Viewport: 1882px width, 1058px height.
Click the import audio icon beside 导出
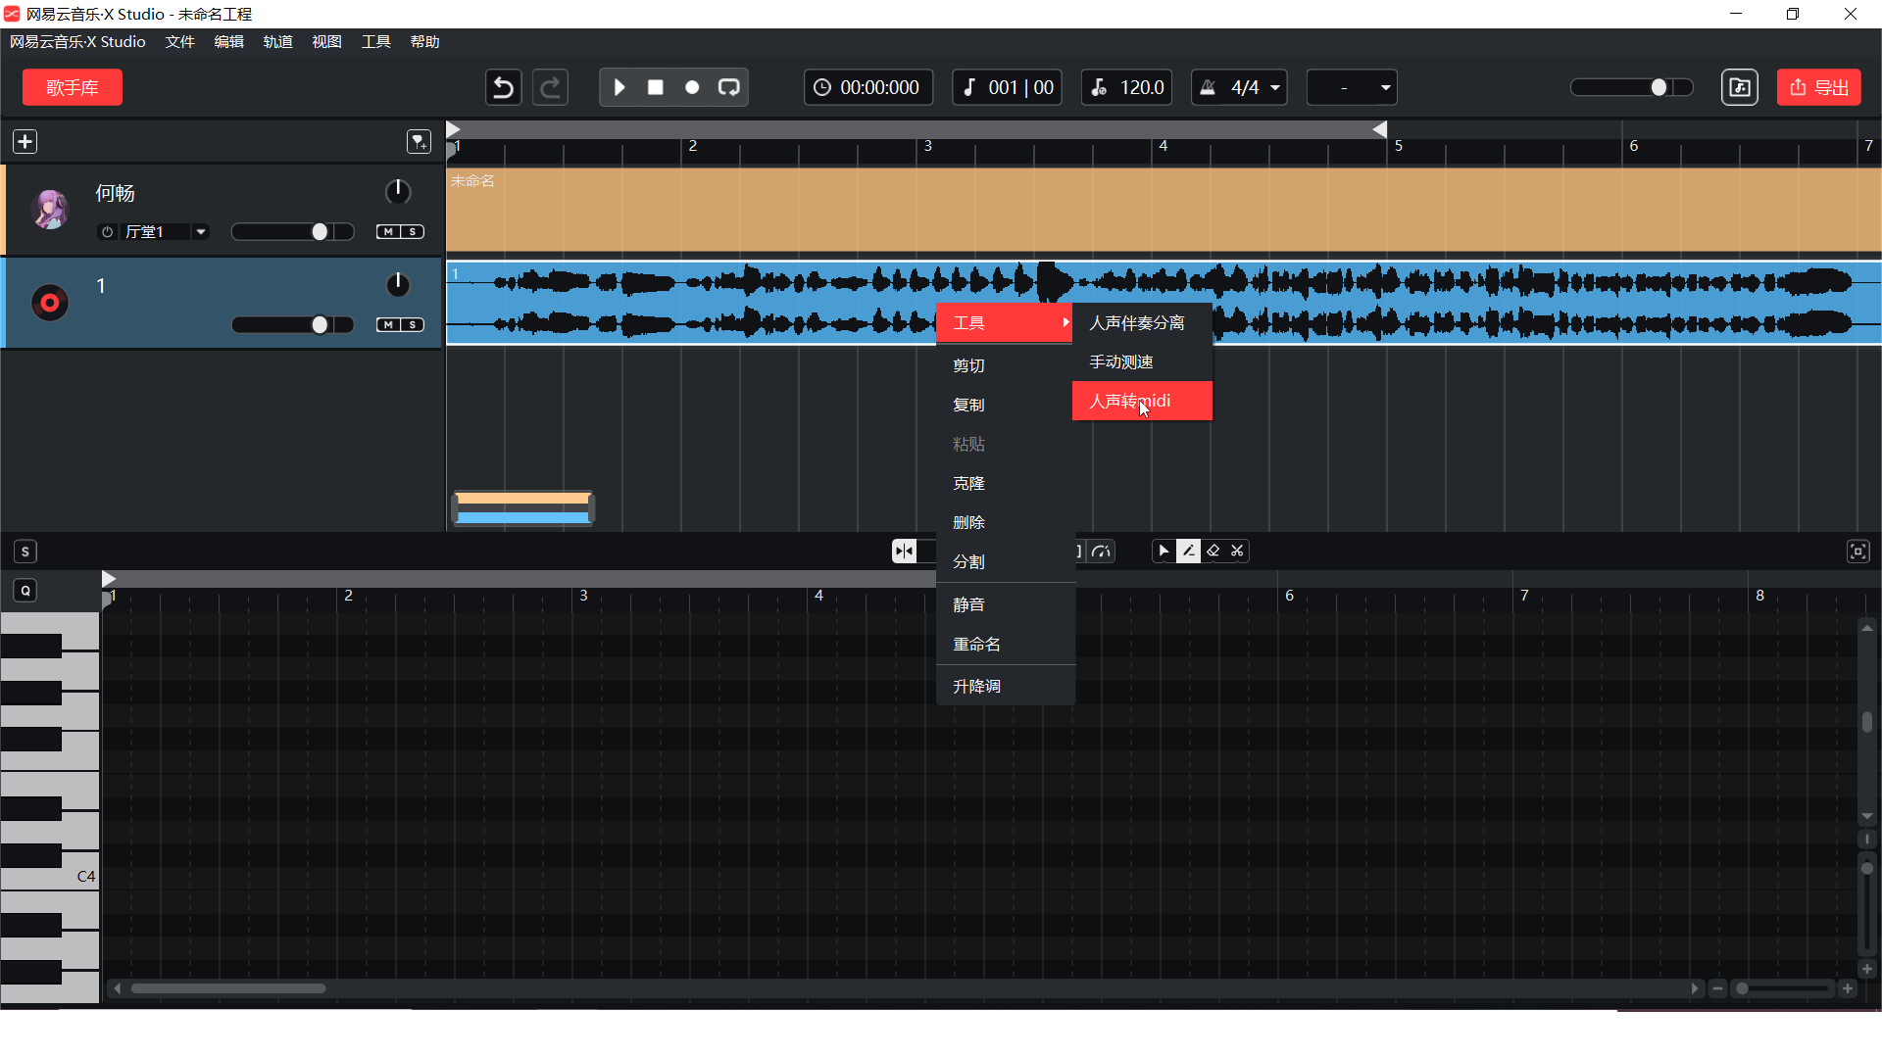point(1740,87)
